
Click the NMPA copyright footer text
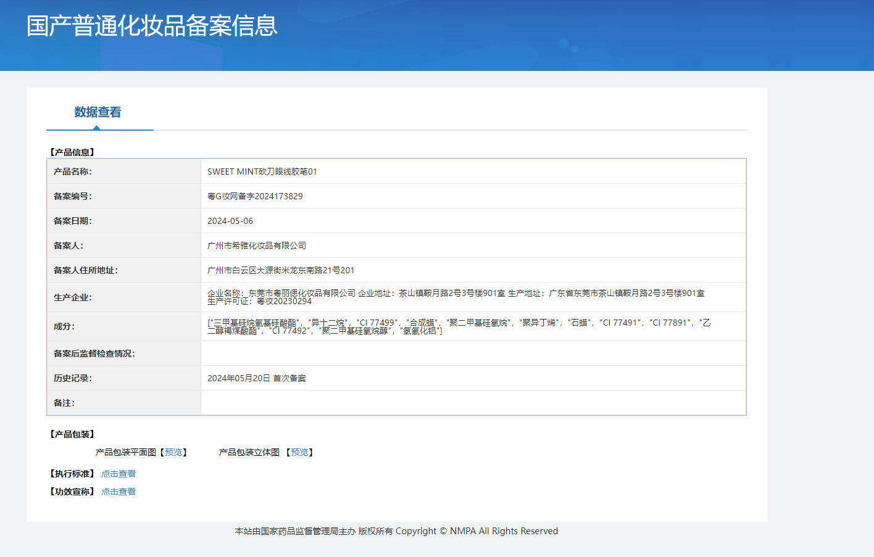pyautogui.click(x=396, y=531)
